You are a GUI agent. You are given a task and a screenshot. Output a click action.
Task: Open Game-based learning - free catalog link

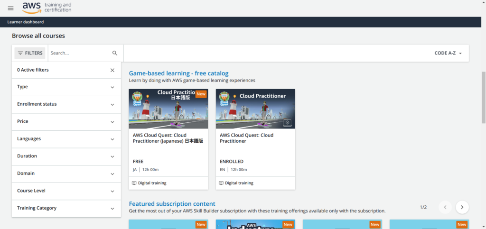click(x=178, y=73)
